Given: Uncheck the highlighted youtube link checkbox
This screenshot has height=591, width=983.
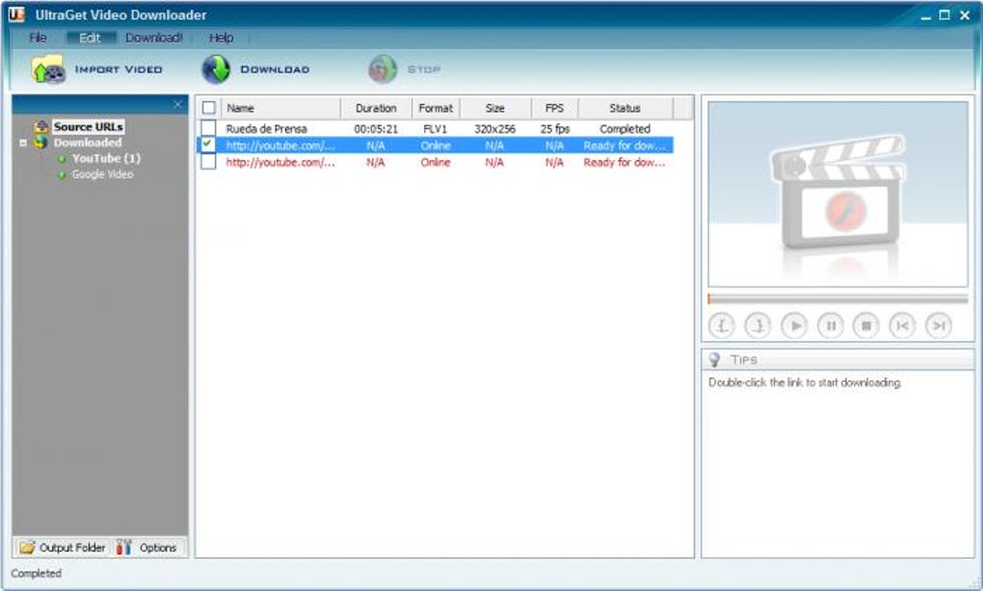Looking at the screenshot, I should tap(209, 145).
